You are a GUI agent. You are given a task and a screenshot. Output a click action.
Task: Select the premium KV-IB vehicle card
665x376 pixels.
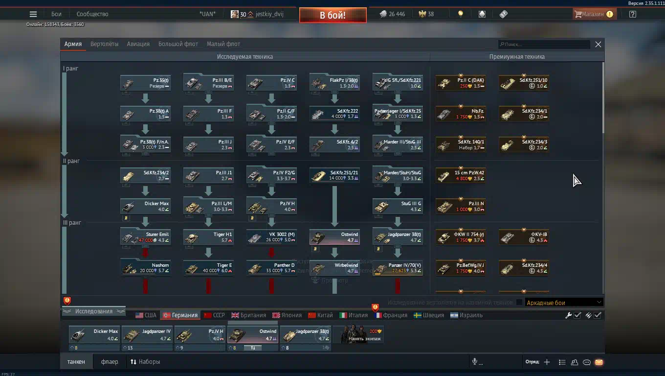[x=524, y=237]
